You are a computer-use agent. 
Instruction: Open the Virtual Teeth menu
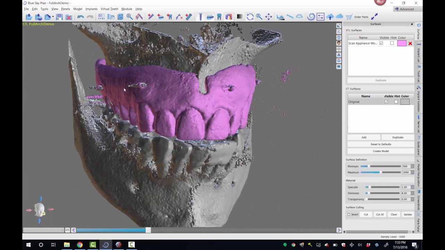(x=109, y=9)
